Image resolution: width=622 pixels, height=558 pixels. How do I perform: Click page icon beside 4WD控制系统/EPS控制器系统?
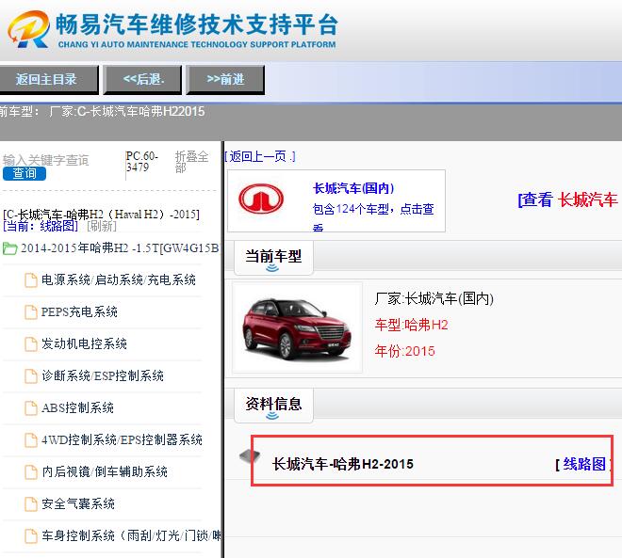tap(31, 440)
